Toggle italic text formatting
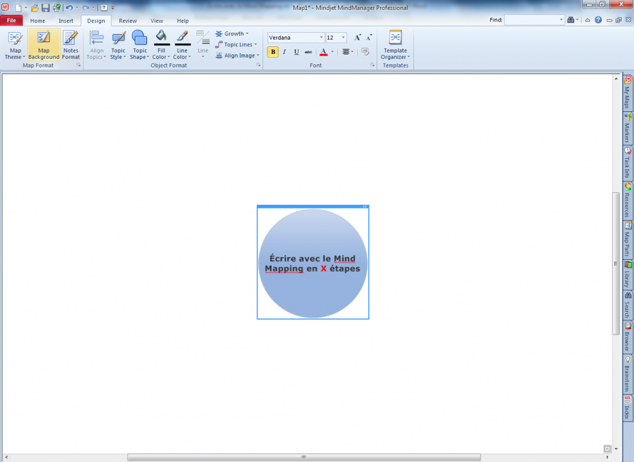This screenshot has width=634, height=462. point(285,52)
